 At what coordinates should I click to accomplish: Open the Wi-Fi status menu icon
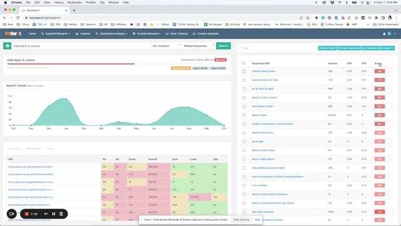point(340,3)
